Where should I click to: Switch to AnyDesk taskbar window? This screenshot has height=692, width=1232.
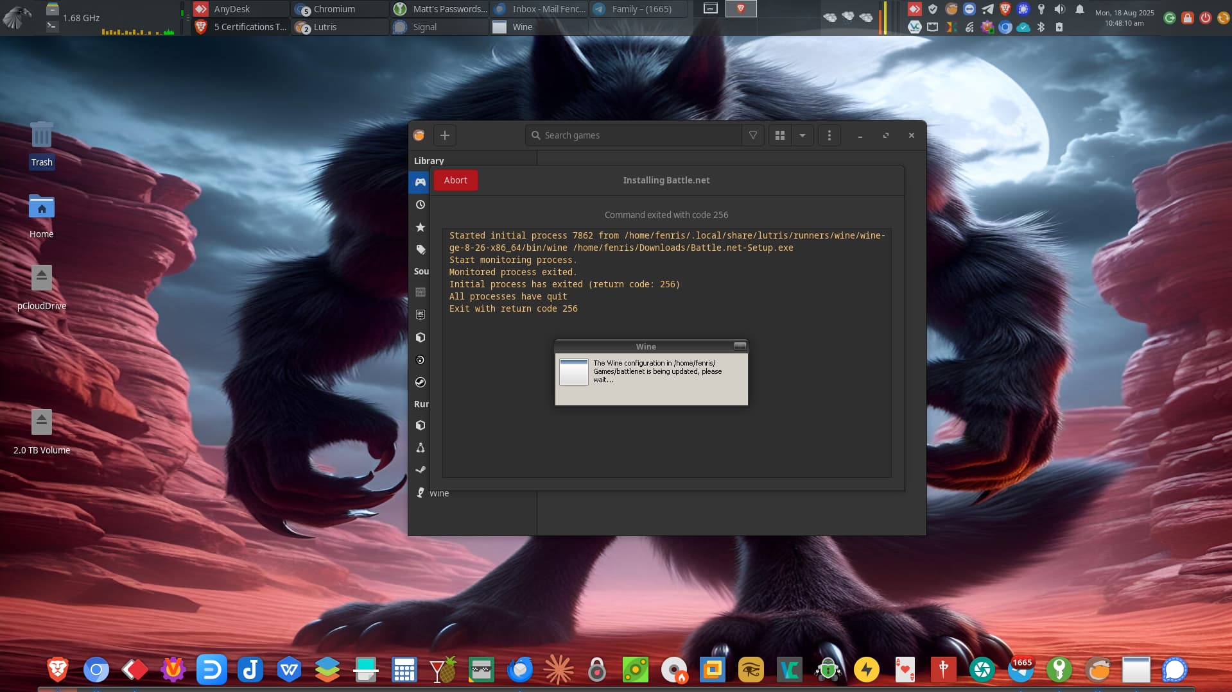click(x=240, y=9)
